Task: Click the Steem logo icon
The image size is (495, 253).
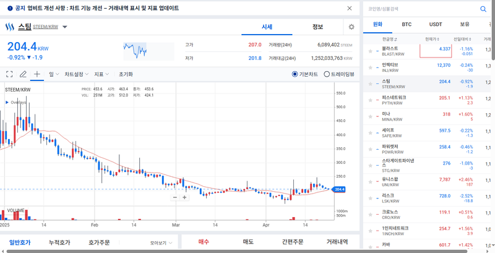Action: [x=10, y=27]
